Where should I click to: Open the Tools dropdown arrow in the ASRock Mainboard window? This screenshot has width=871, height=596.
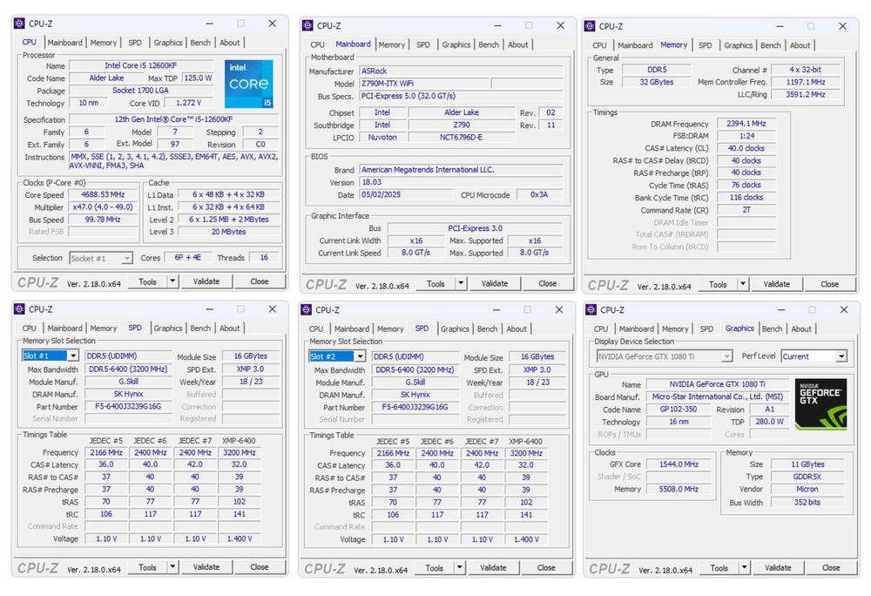(x=461, y=283)
